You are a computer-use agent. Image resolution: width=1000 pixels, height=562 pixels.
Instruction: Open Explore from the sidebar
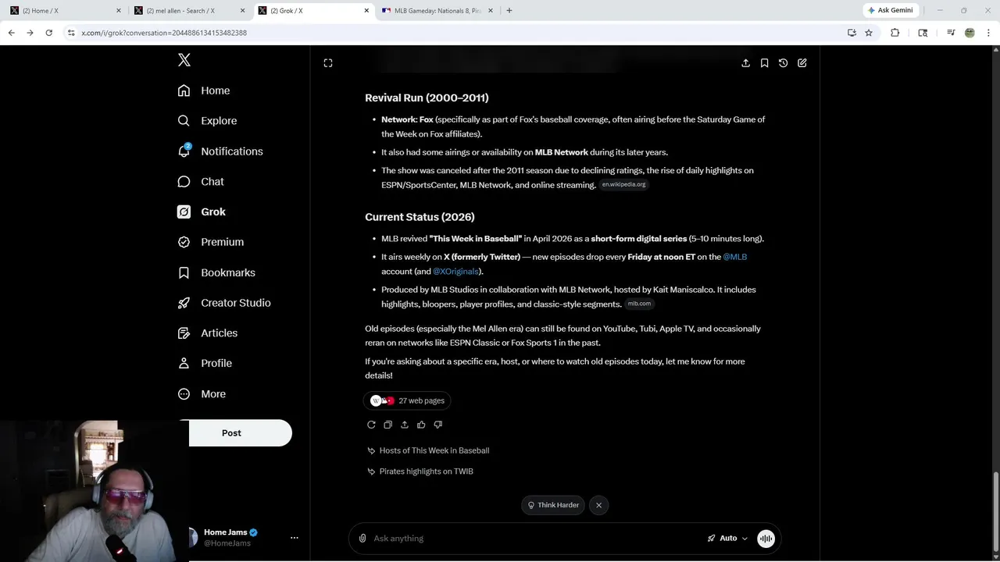207,121
